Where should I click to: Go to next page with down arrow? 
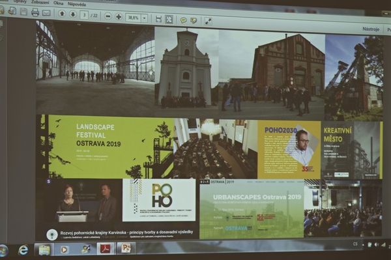click(x=73, y=14)
